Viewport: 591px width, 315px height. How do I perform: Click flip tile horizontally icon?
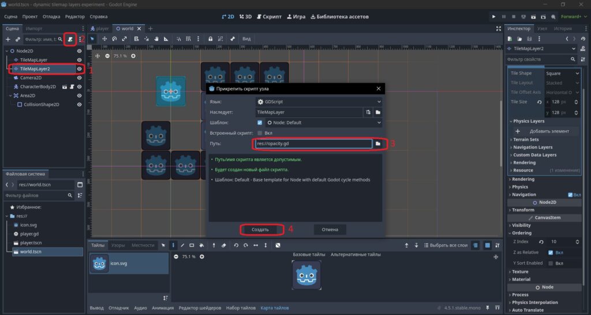(256, 245)
